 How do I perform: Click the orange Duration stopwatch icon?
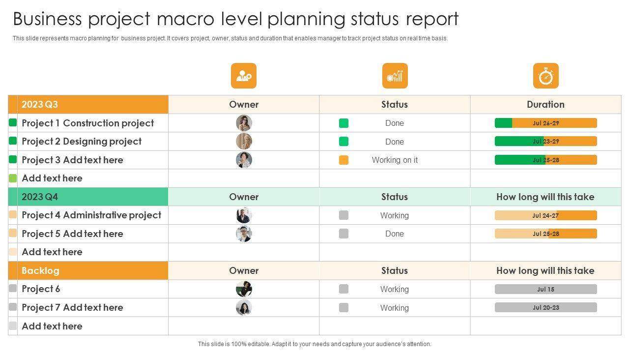coord(545,76)
